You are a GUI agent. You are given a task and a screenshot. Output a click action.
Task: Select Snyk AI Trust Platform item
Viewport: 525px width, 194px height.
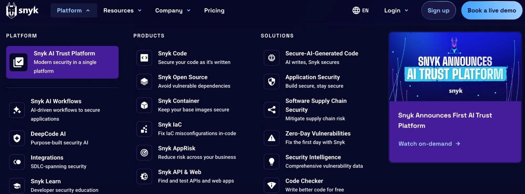point(62,62)
